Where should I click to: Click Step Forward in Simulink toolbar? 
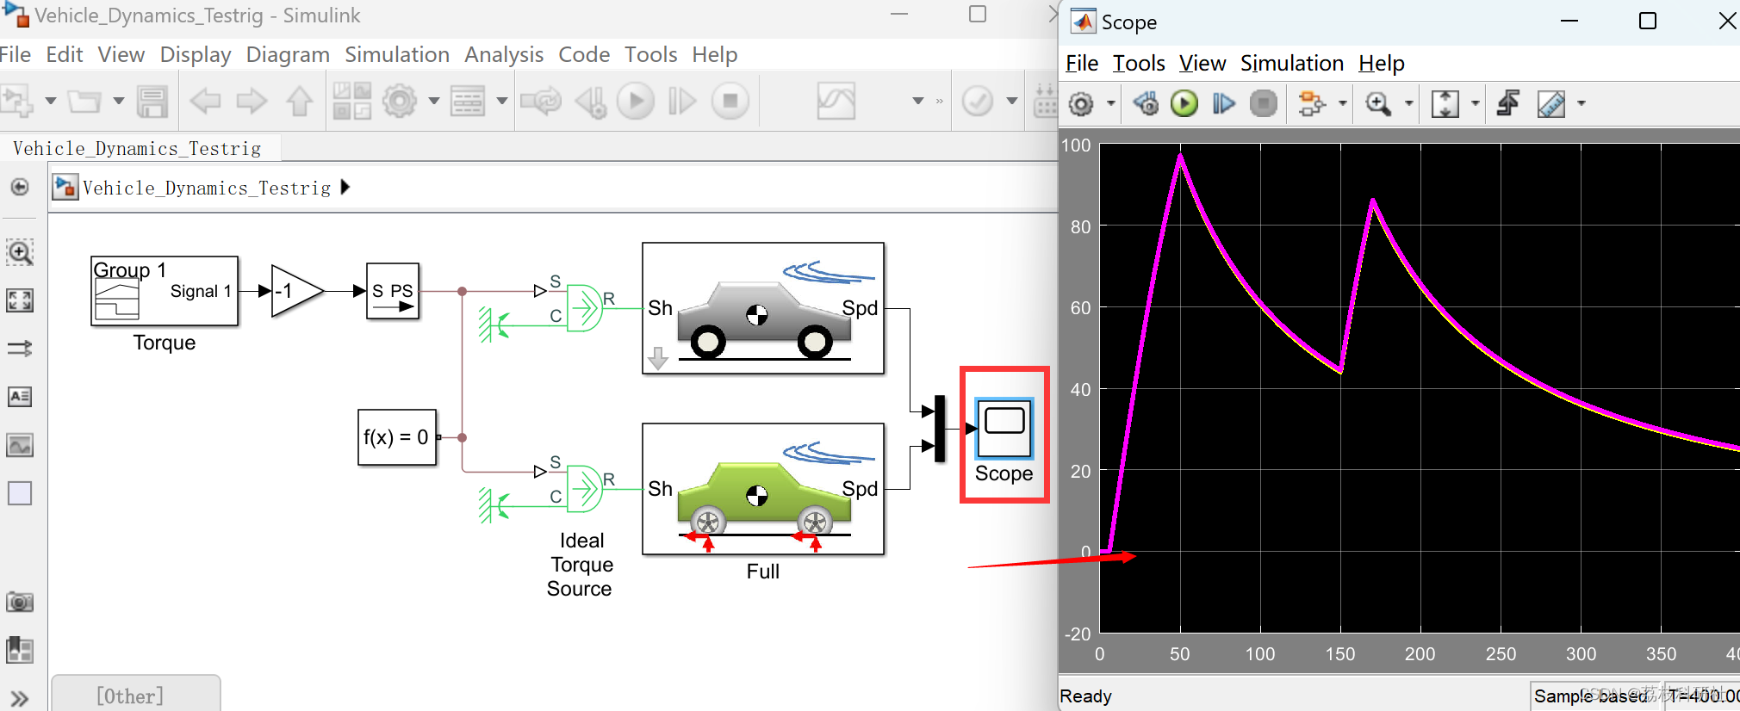[682, 101]
